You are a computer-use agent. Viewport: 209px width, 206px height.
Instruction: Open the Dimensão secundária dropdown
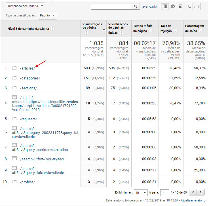[25, 6]
